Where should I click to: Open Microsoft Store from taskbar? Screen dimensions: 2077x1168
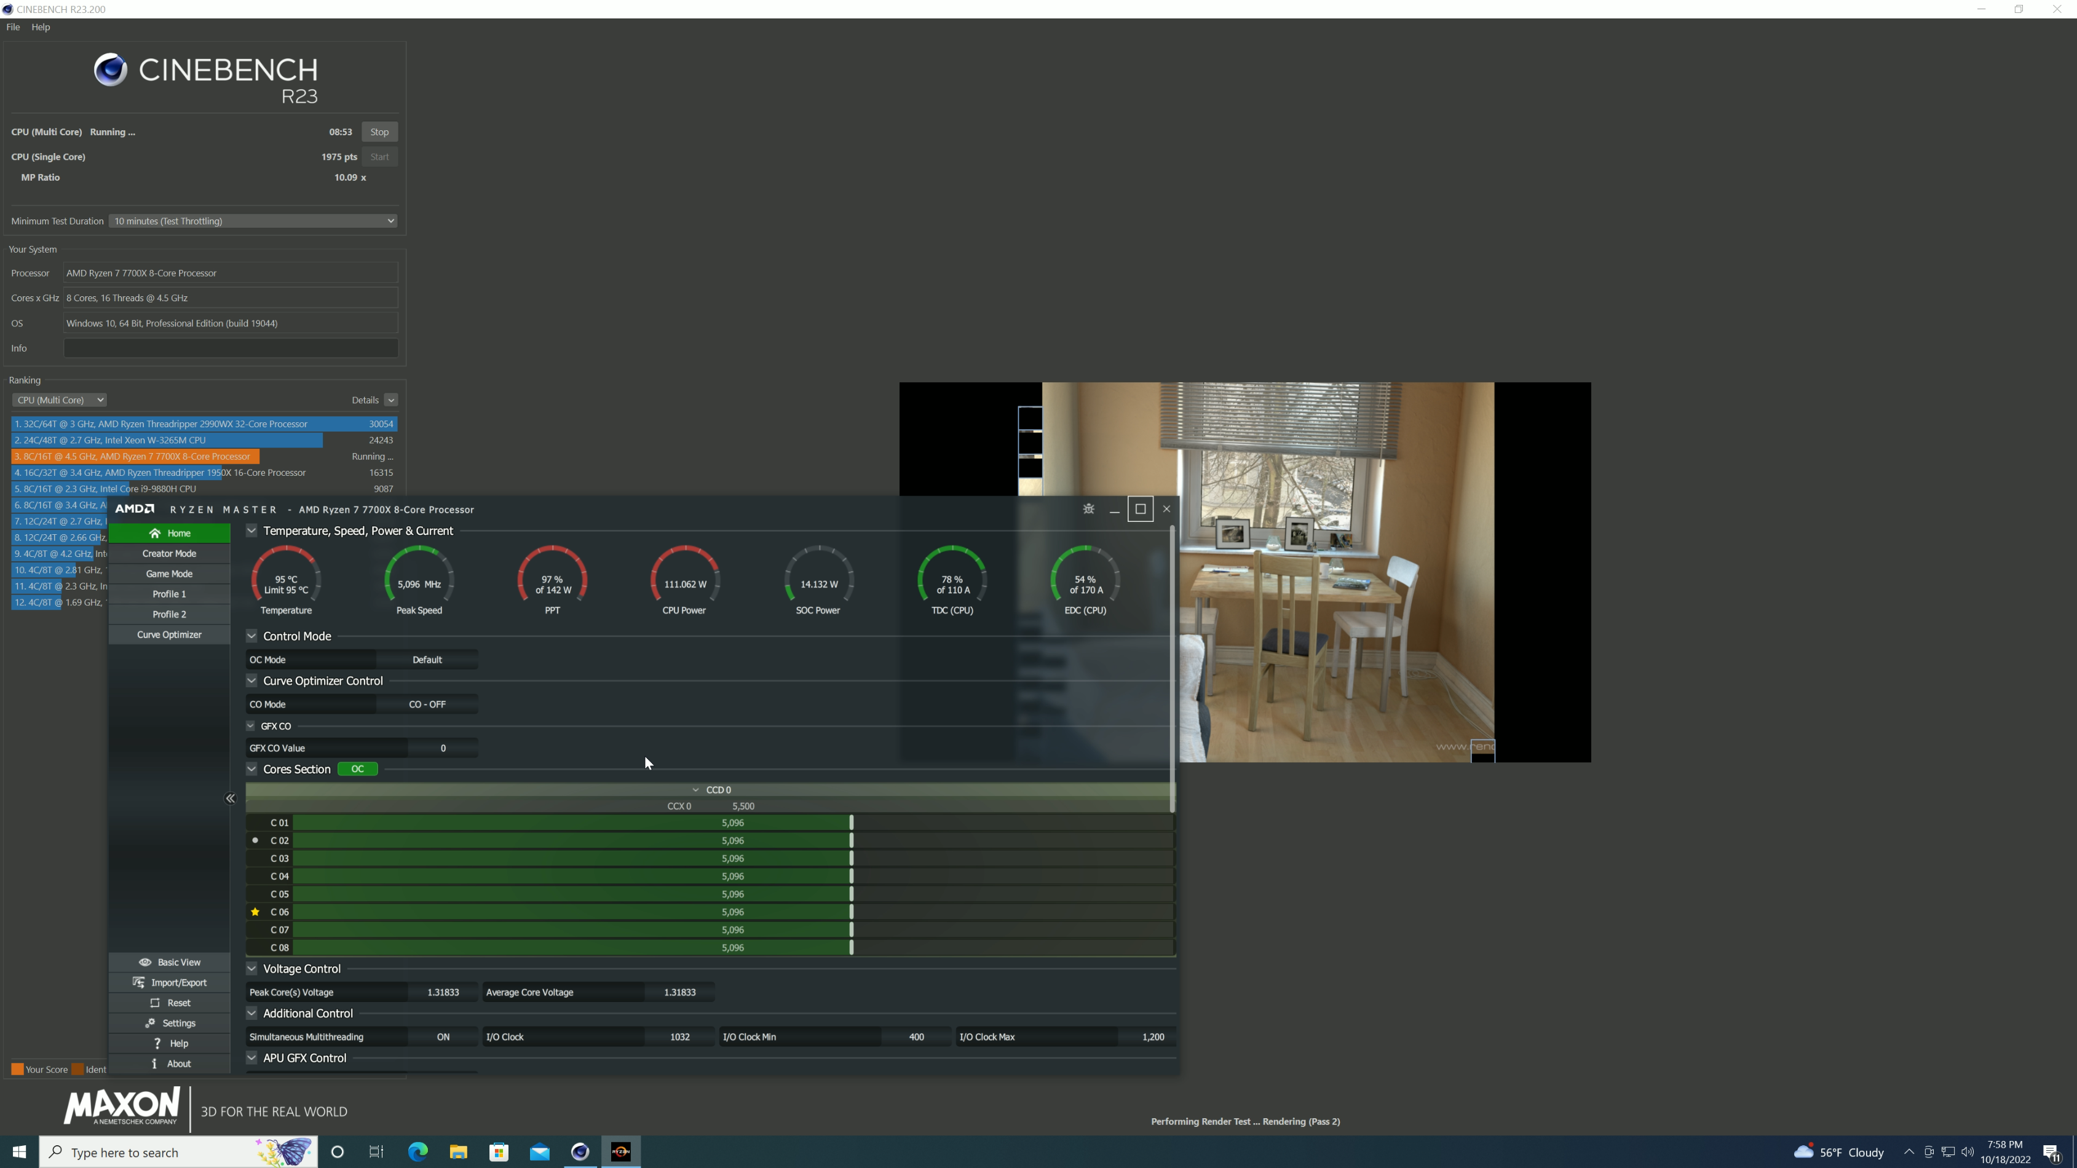pyautogui.click(x=499, y=1152)
